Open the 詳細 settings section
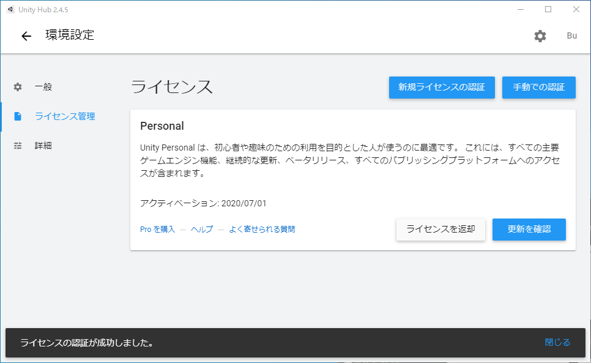 (x=43, y=146)
